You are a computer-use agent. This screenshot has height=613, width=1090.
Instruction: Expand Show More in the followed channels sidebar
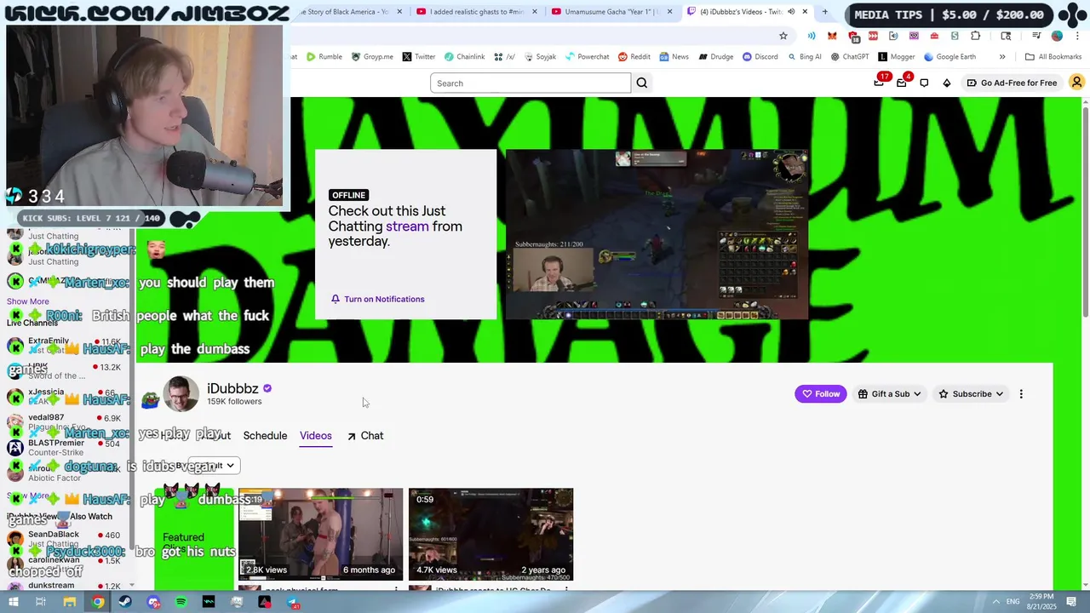[28, 301]
